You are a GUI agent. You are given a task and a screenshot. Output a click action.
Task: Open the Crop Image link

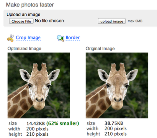click(28, 38)
